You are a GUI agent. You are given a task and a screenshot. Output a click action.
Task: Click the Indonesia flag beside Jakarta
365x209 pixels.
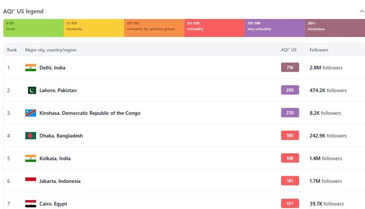point(31,181)
